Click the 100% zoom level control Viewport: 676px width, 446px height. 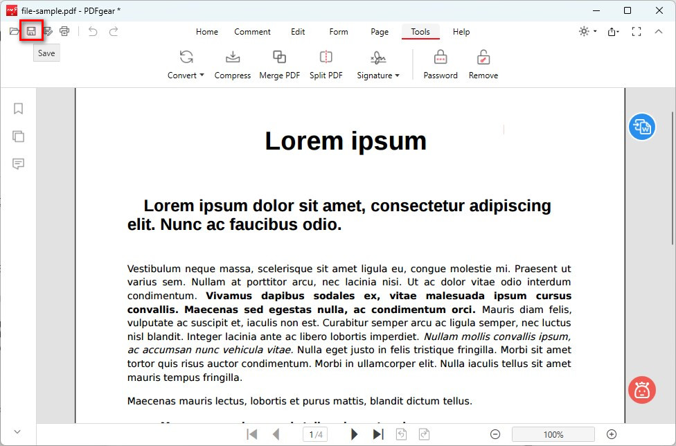pos(553,434)
